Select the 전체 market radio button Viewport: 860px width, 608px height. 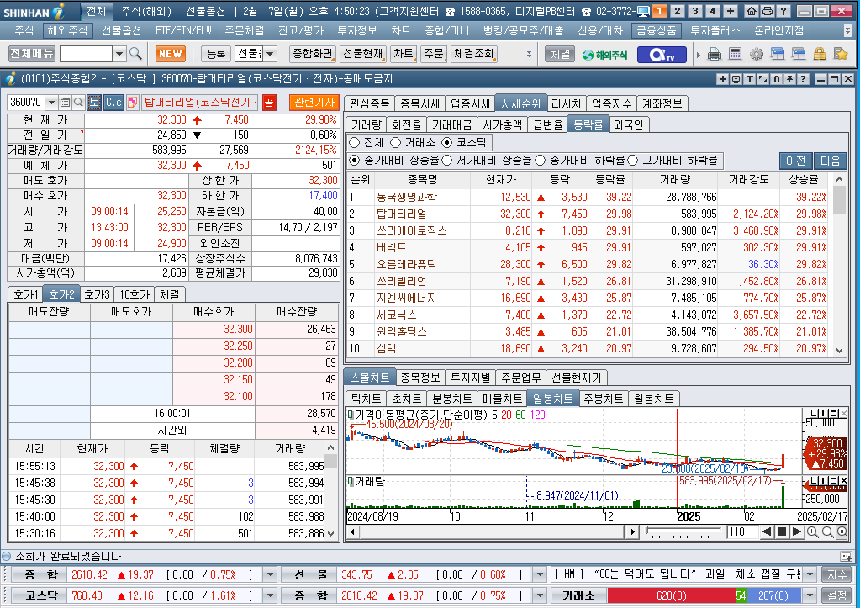(355, 143)
